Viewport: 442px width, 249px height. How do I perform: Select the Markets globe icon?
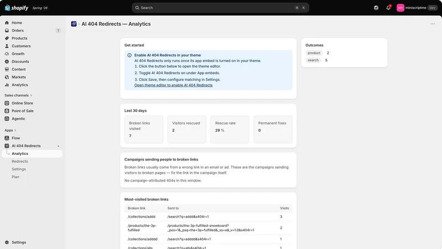[x=7, y=77]
